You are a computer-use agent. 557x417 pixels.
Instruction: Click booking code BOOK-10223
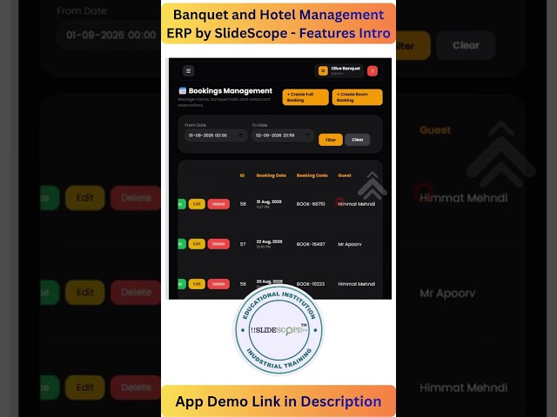(x=311, y=284)
